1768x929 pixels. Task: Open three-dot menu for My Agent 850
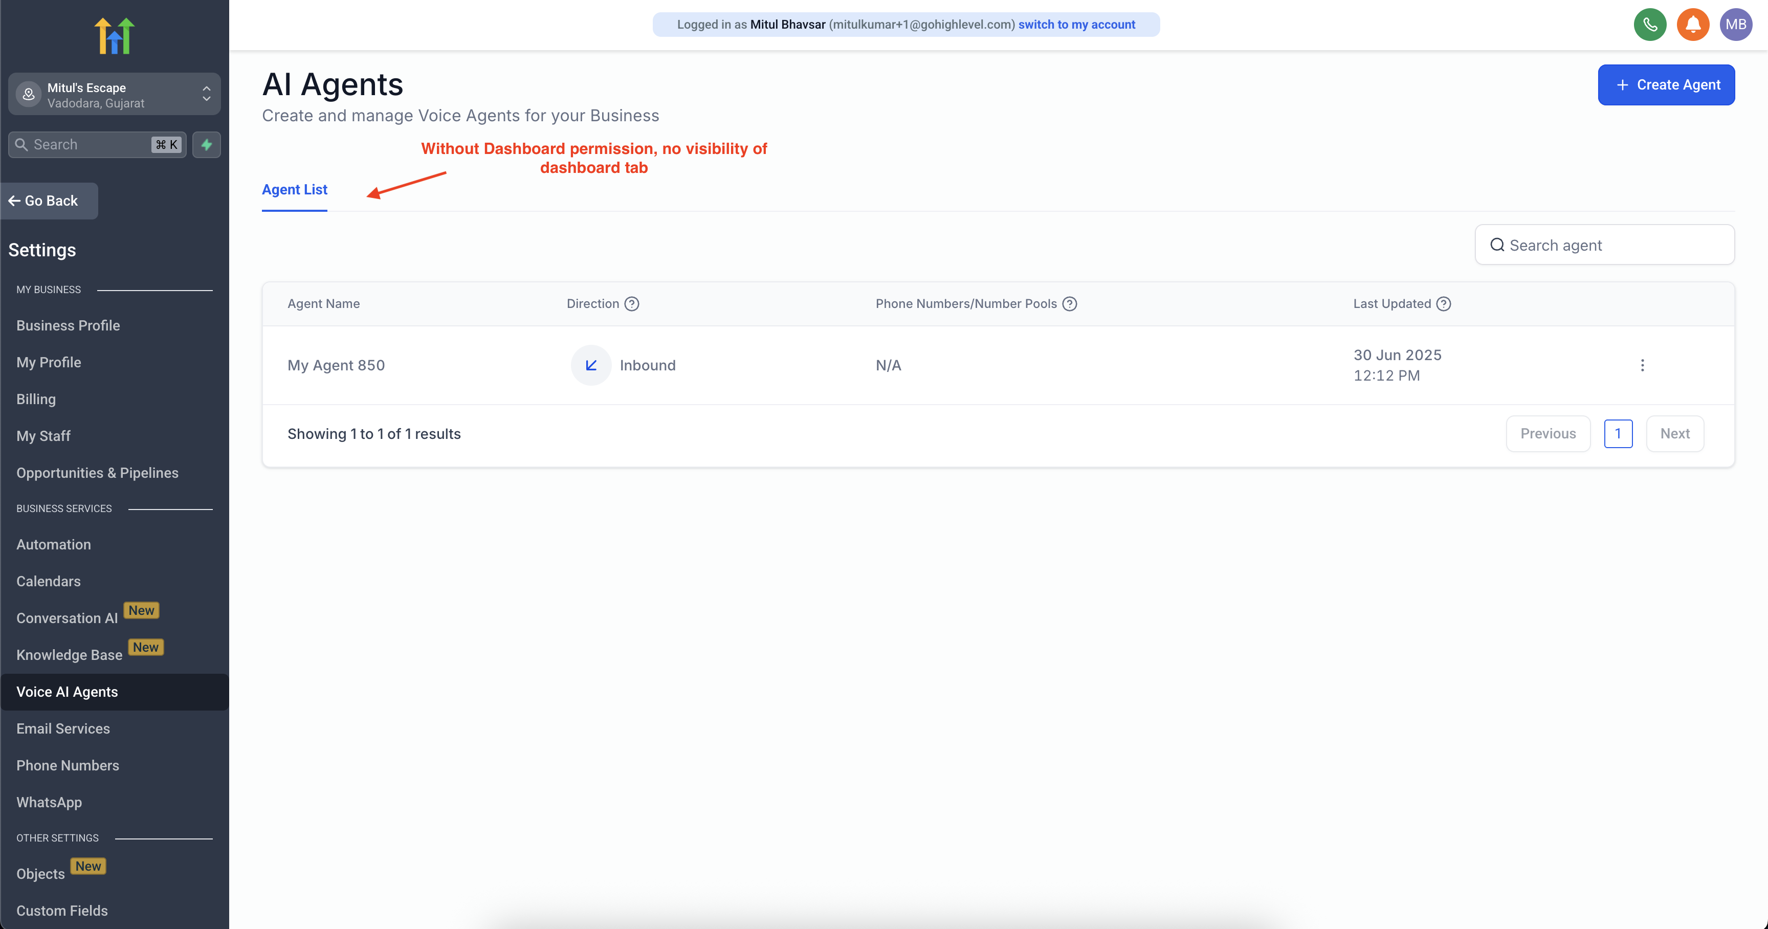pos(1642,365)
